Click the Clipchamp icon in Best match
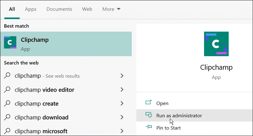This screenshot has width=253, height=136. coord(10,42)
